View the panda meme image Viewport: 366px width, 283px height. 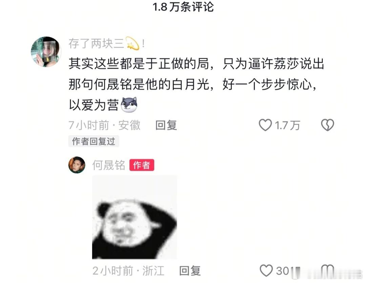click(135, 217)
